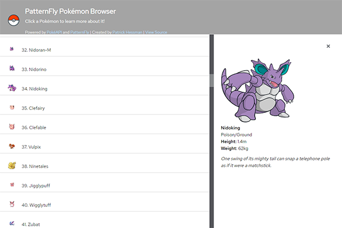This screenshot has width=342, height=228.
Task: Close the Nidoking details panel
Action: click(x=328, y=46)
